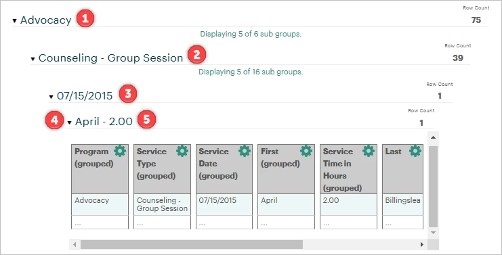Click Service Time in Hours (grouped) header
The width and height of the screenshot is (502, 255).
tap(348, 168)
